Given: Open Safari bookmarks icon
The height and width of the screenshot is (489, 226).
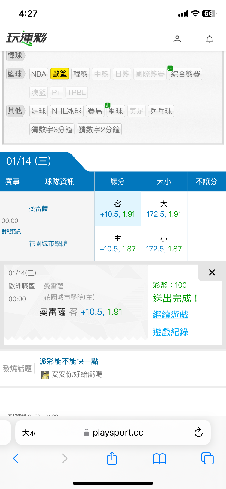Looking at the screenshot, I should [160, 458].
